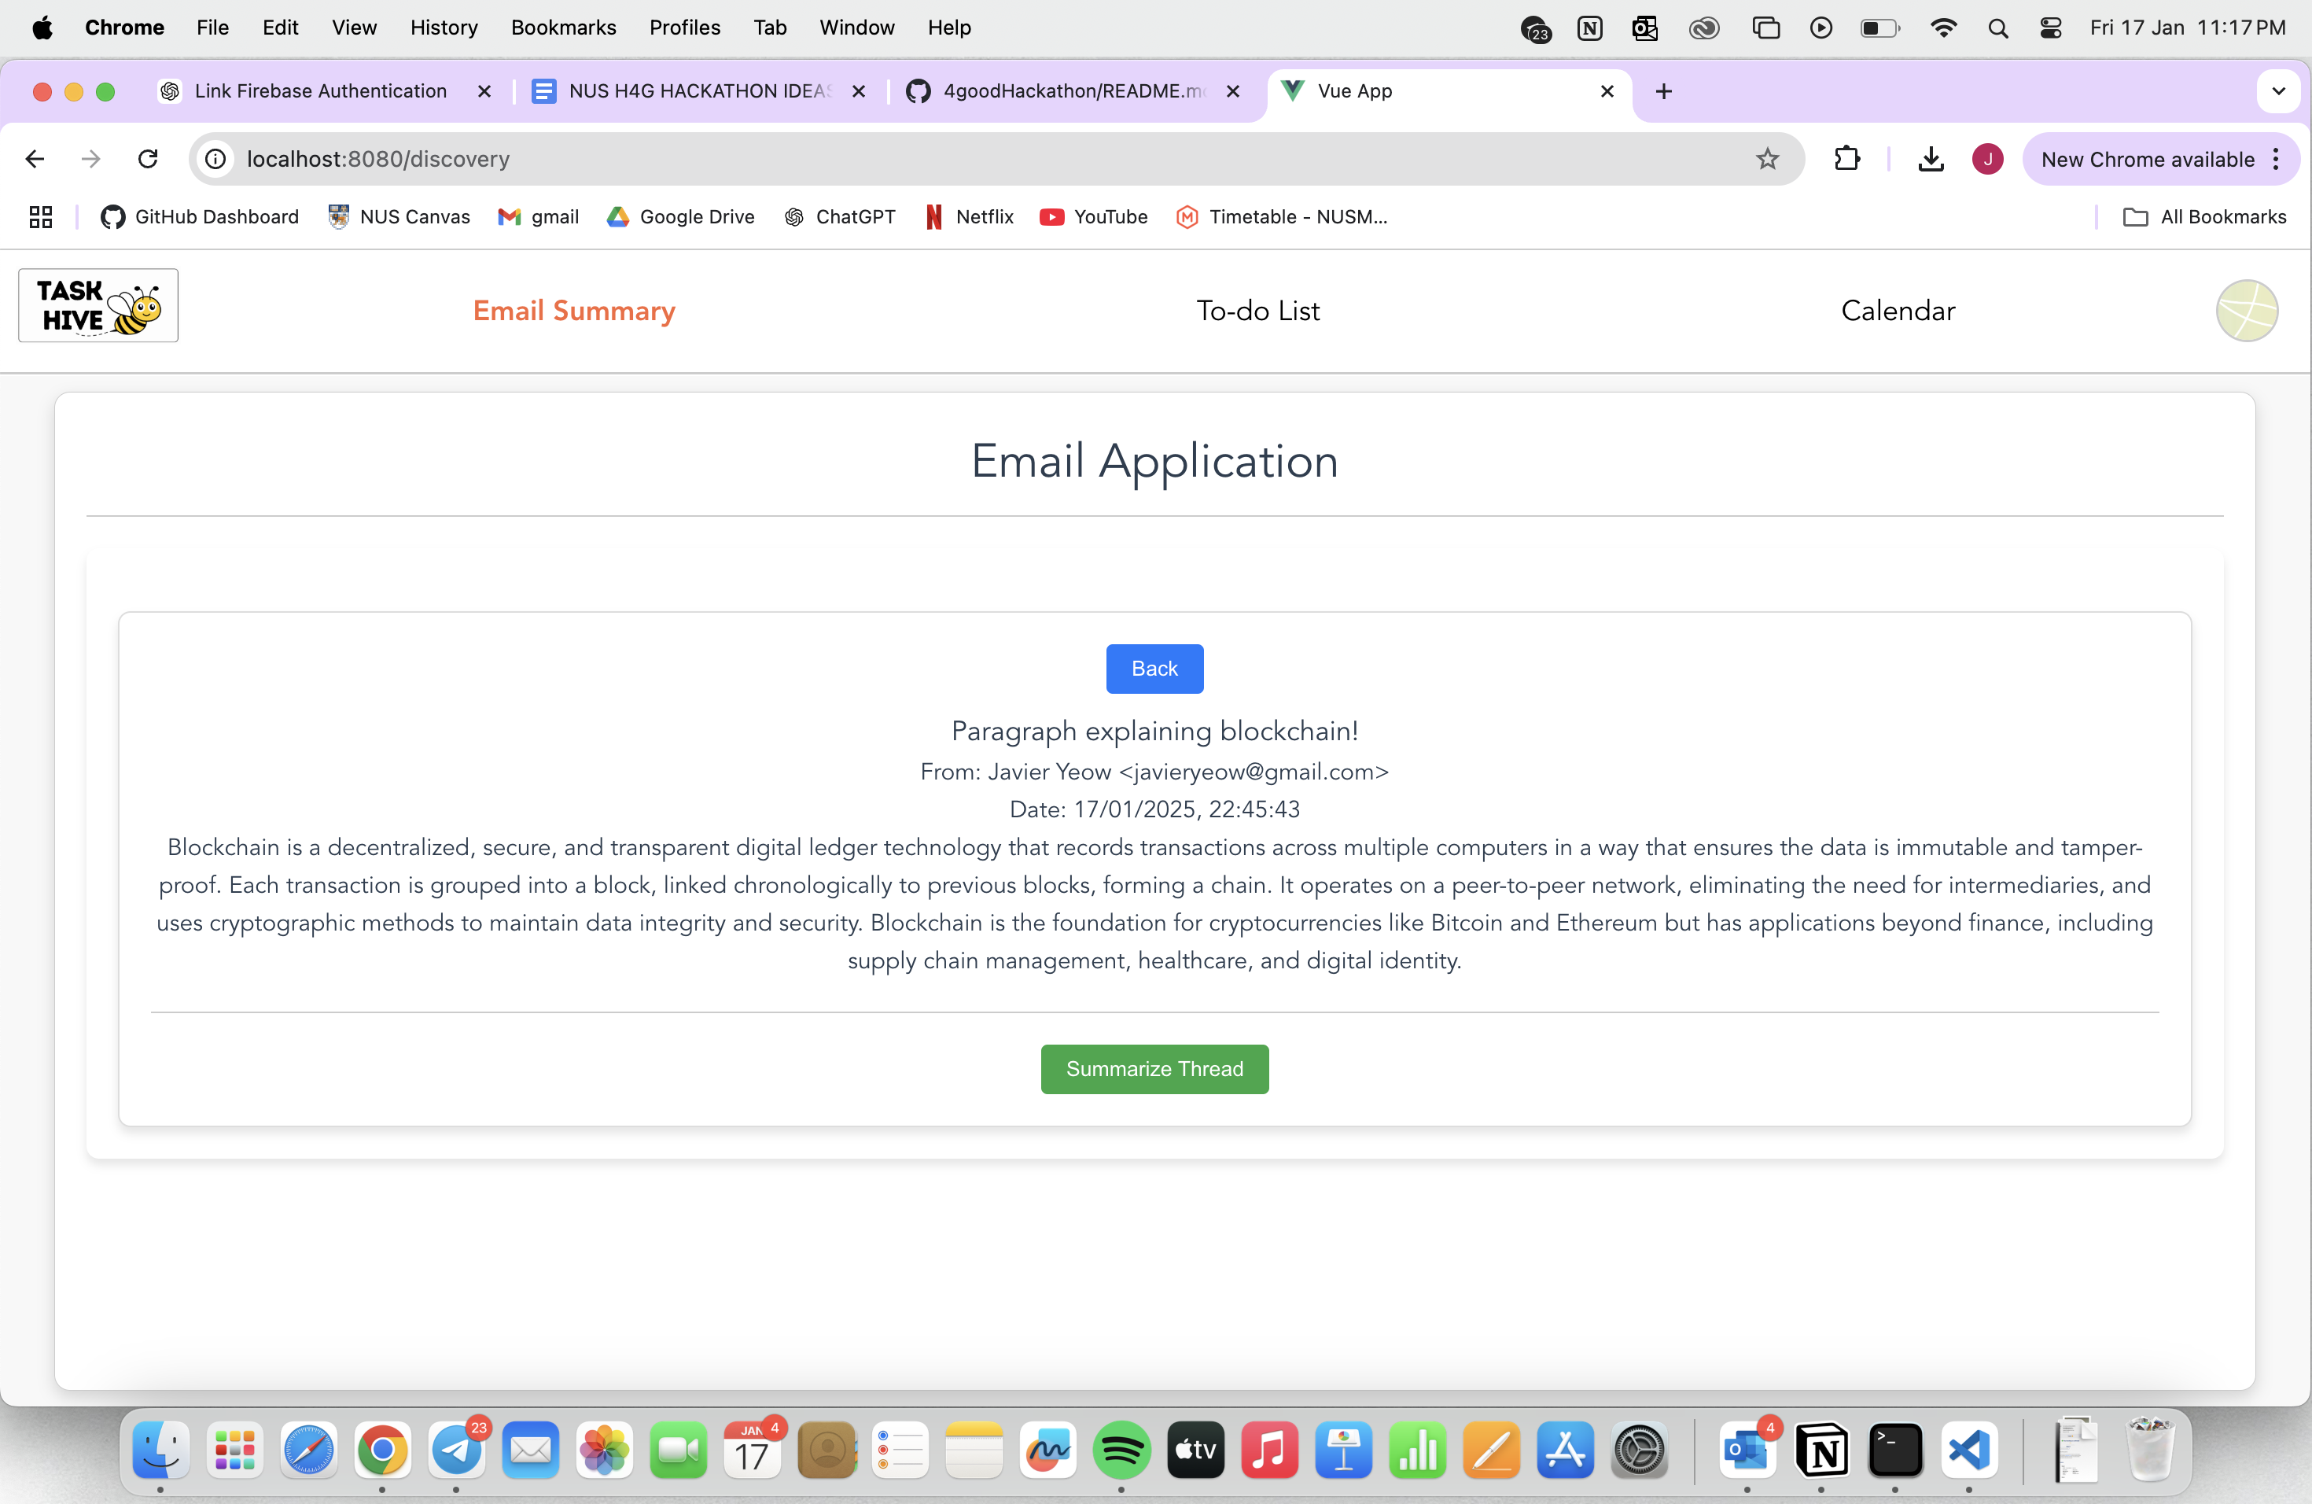
Task: Bookmark this page with star icon
Action: 1766,158
